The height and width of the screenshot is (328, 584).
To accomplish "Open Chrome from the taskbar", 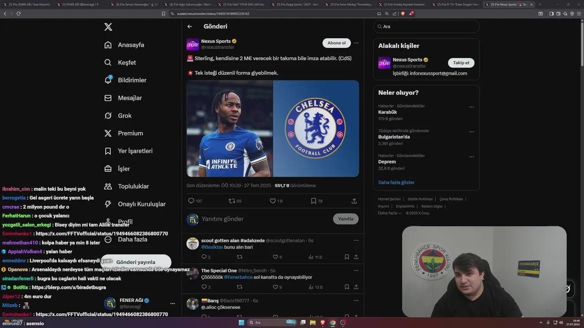I will [333, 323].
